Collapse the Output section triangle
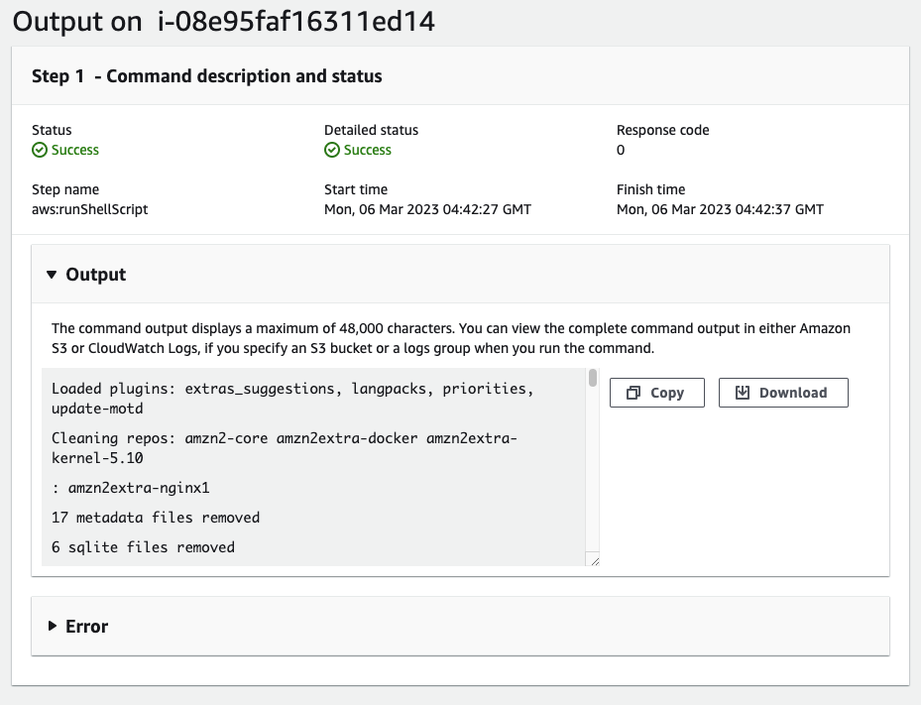Screen dimensions: 921x705 (x=52, y=275)
